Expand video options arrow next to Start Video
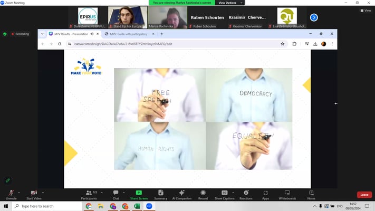The width and height of the screenshot is (375, 211). pos(43,193)
